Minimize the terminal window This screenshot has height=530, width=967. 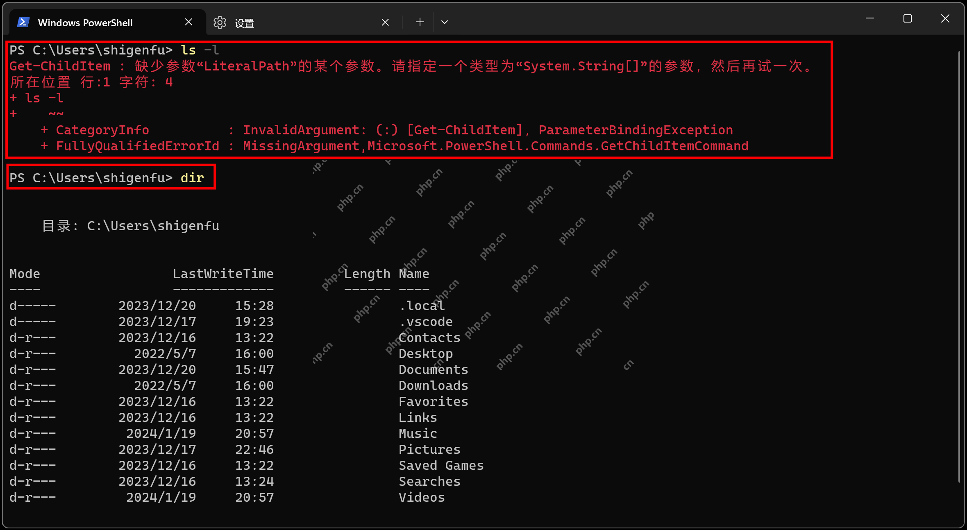[x=869, y=18]
